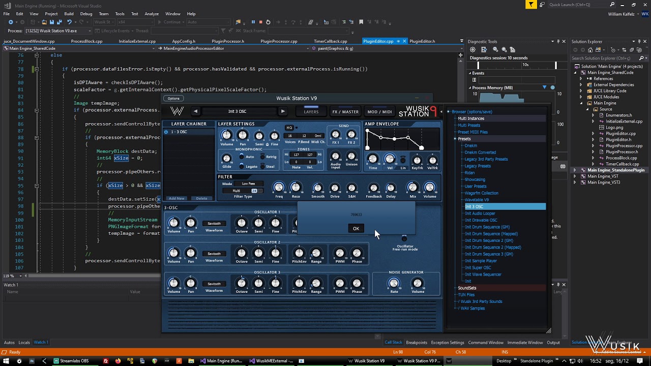The image size is (651, 366).
Task: Click the Solution Explorer home icon
Action: coord(590,50)
